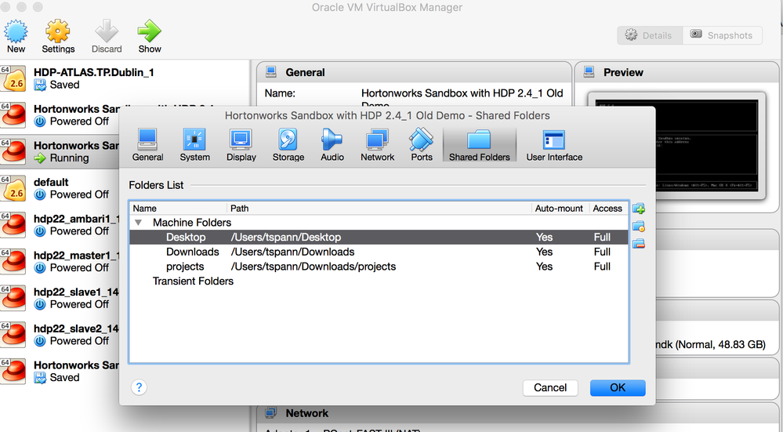The width and height of the screenshot is (783, 432).
Task: Open the Display settings tab
Action: click(x=241, y=145)
